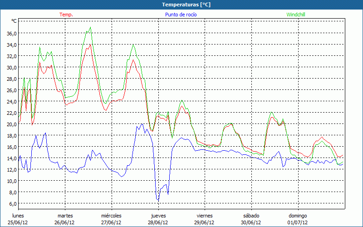The width and height of the screenshot is (363, 227).
Task: Click the Temperaturas [°C] chart title
Action: 186,5
